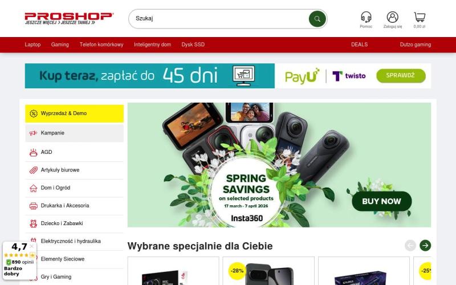Open the Pomoc headset help icon
456x285 pixels.
click(x=366, y=17)
